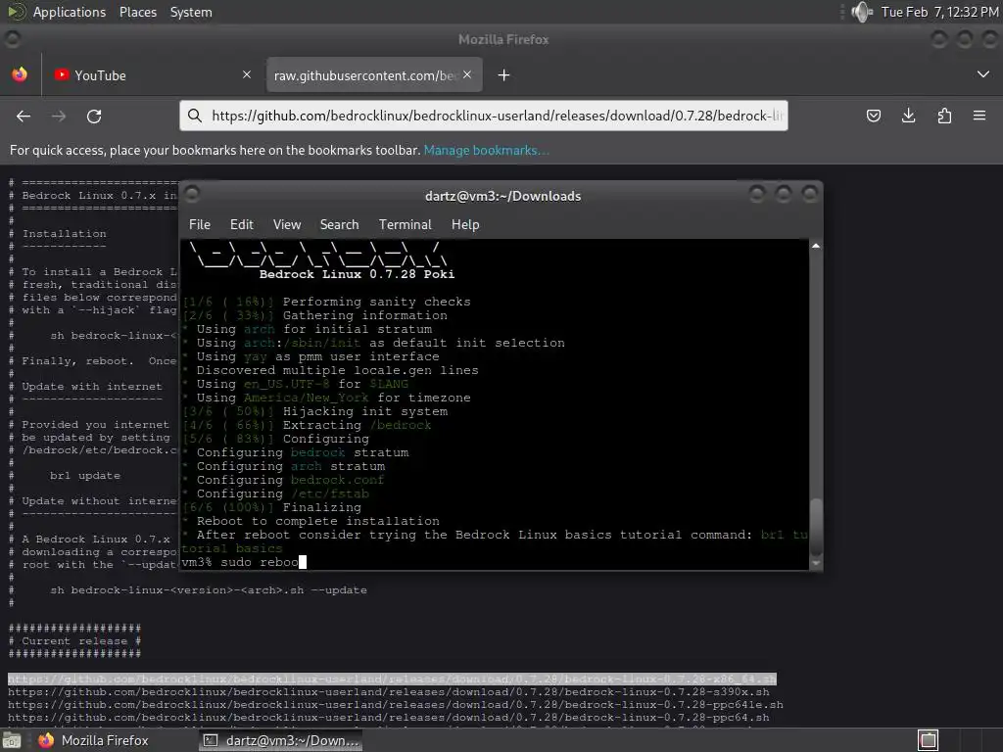Open the Firefox hamburger application menu
This screenshot has width=1003, height=752.
979,116
